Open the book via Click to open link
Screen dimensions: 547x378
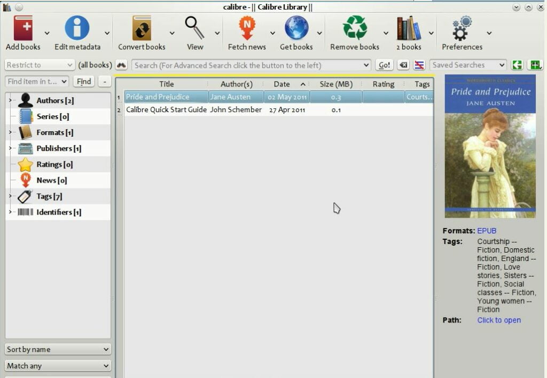pyautogui.click(x=498, y=320)
